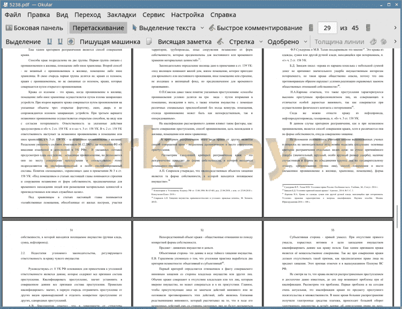
Task: Click the Толщина линии line width button
Action: (339, 42)
